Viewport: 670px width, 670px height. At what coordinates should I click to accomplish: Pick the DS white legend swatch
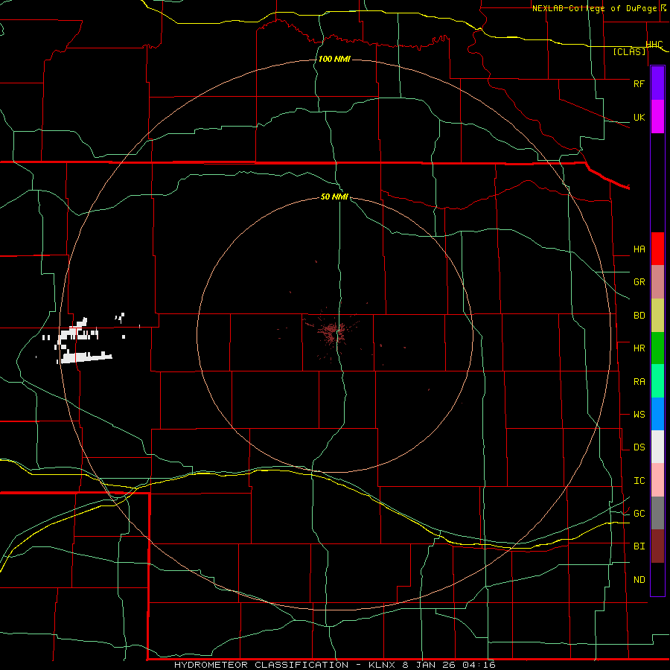click(x=657, y=447)
